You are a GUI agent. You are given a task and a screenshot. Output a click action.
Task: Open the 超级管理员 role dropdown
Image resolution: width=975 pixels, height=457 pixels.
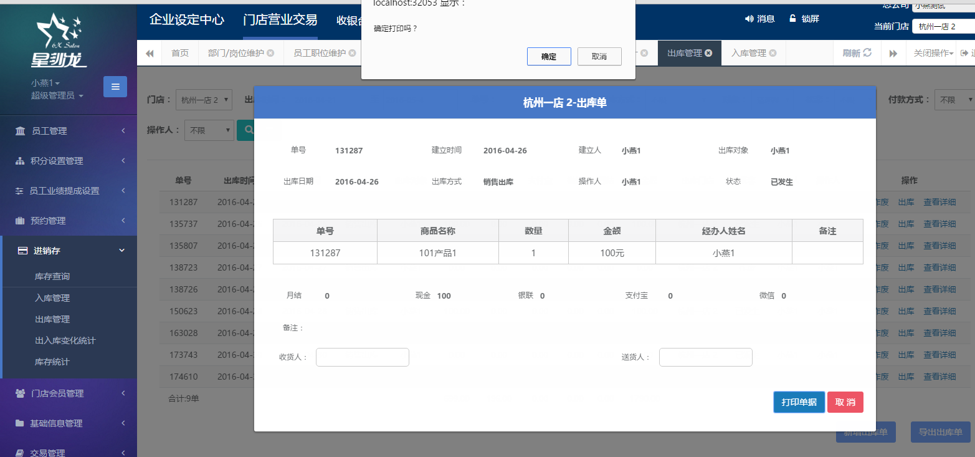coord(57,95)
